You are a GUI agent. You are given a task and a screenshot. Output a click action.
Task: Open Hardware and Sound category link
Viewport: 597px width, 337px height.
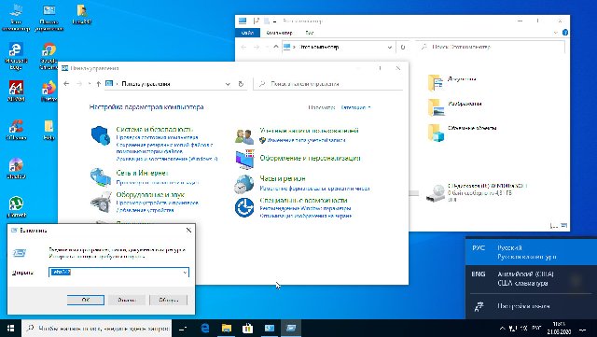(x=150, y=195)
